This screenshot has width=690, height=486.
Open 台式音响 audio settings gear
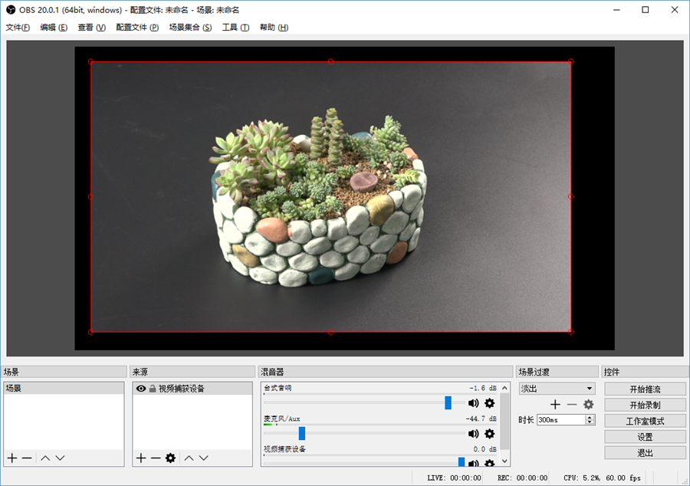click(x=489, y=403)
